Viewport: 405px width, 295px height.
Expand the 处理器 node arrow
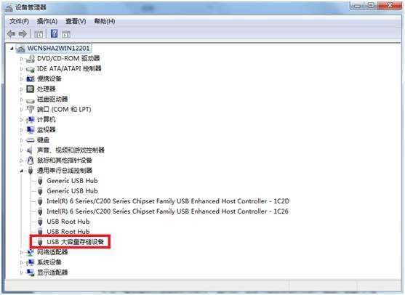[x=21, y=89]
